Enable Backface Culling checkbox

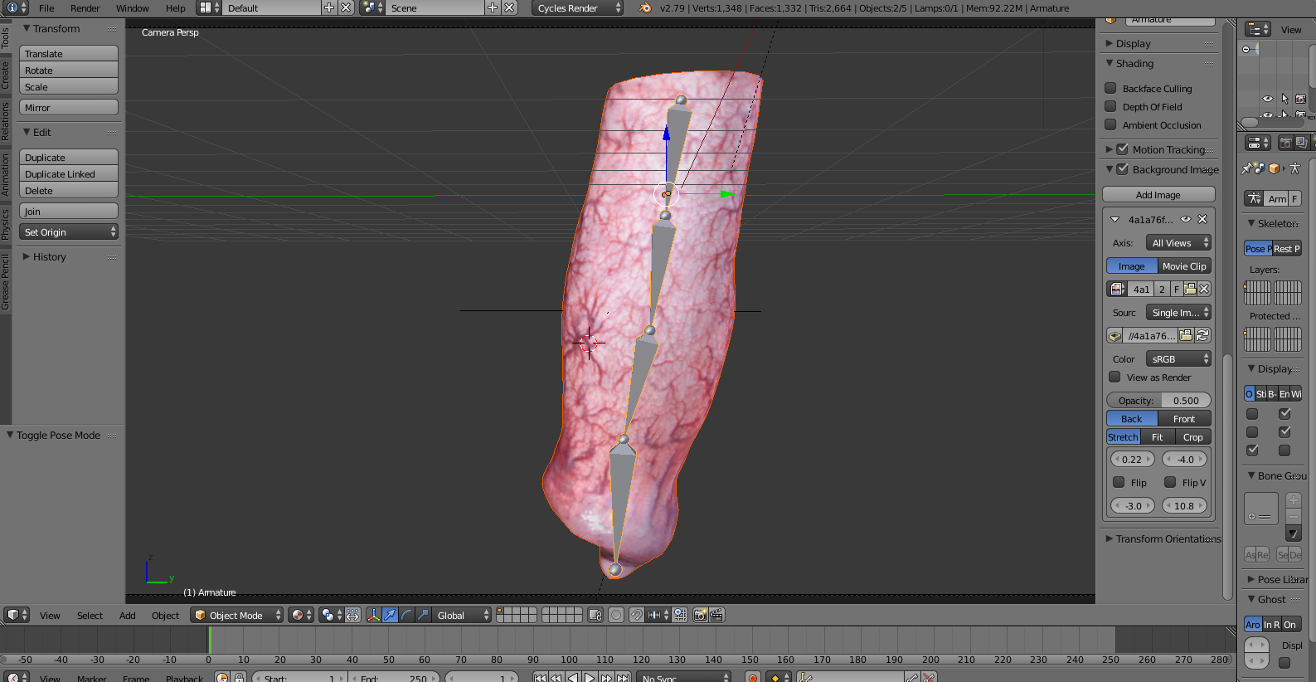[1111, 88]
